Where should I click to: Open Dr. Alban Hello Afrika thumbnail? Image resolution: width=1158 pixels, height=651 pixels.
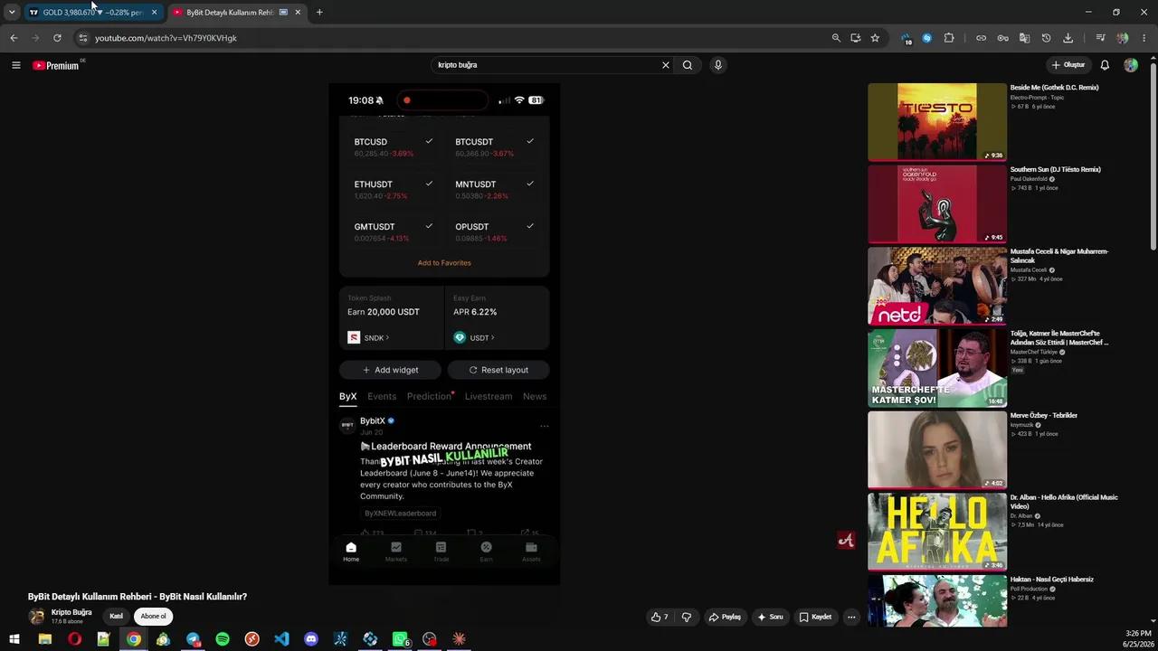[937, 532]
